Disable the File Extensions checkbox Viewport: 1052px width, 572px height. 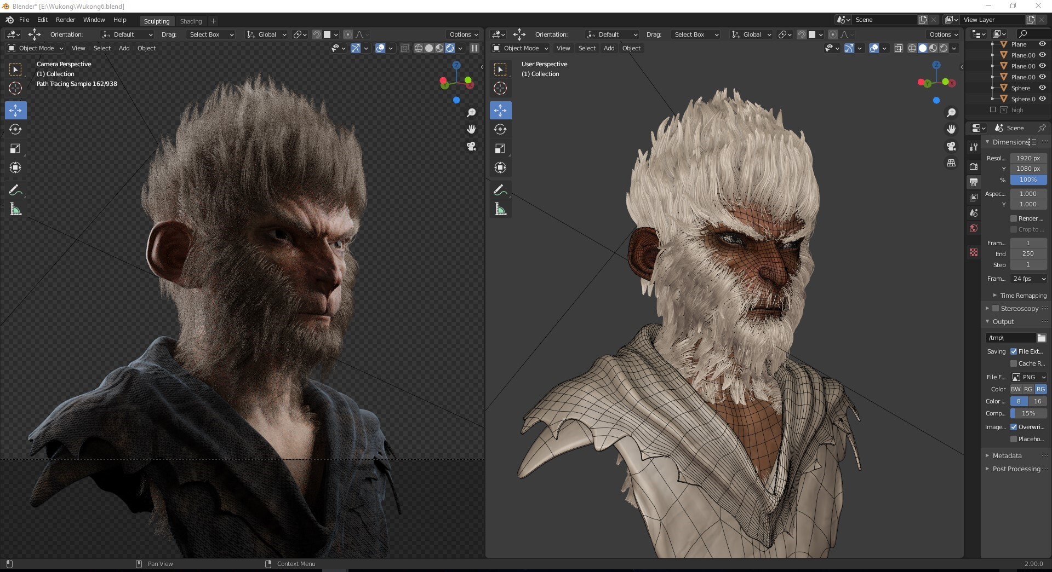coord(1014,351)
